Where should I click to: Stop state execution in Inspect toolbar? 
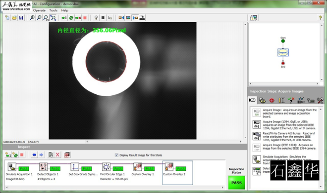[22, 155]
